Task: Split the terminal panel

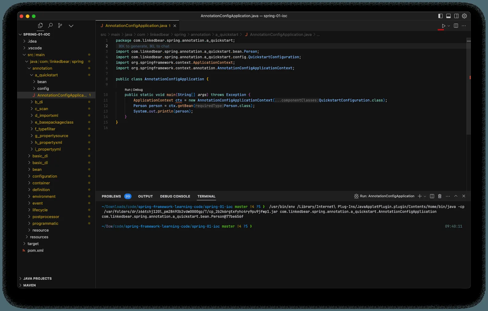Action: pyautogui.click(x=432, y=196)
